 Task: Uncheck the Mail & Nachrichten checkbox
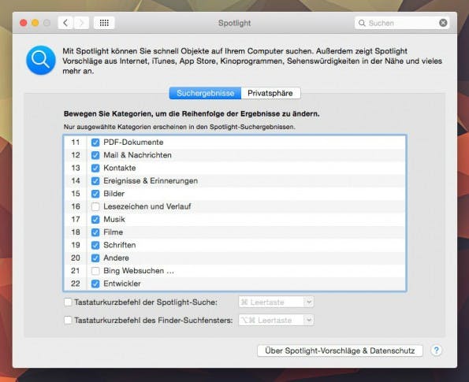[95, 155]
